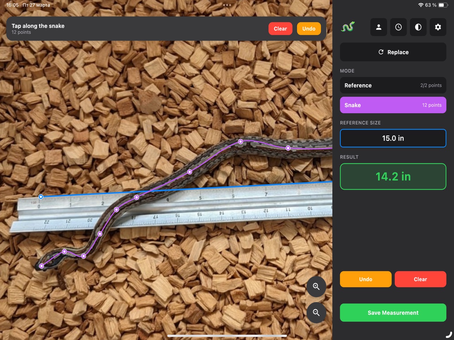
Task: Tap the battery status indicator
Action: click(x=443, y=5)
